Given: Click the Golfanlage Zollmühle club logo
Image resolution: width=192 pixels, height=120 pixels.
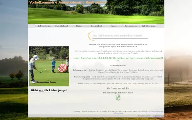Looking at the screenshot, I should (118, 98).
